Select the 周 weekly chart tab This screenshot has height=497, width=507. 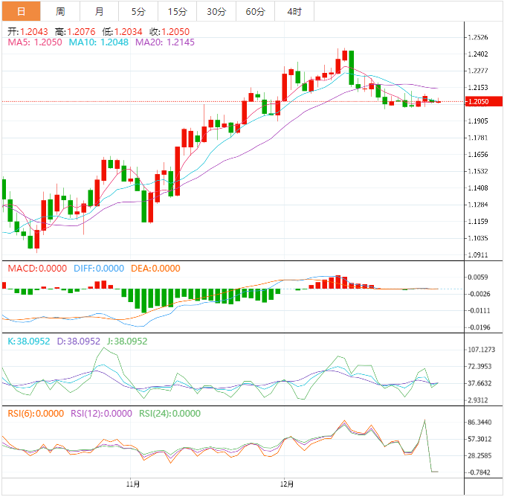[59, 11]
